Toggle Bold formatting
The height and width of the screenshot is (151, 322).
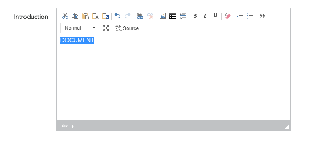[x=195, y=16]
